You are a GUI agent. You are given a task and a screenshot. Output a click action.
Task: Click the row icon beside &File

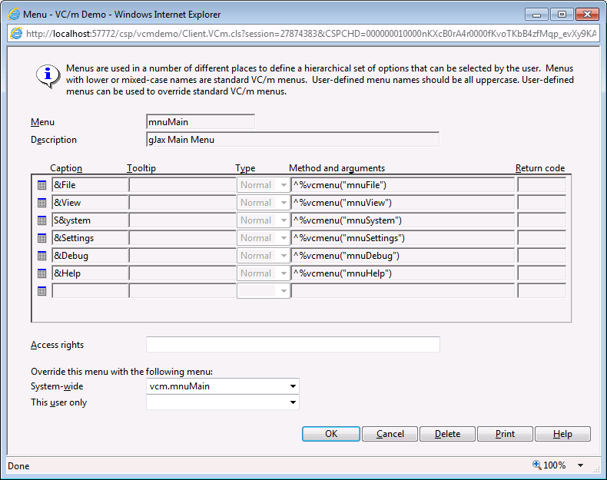41,185
